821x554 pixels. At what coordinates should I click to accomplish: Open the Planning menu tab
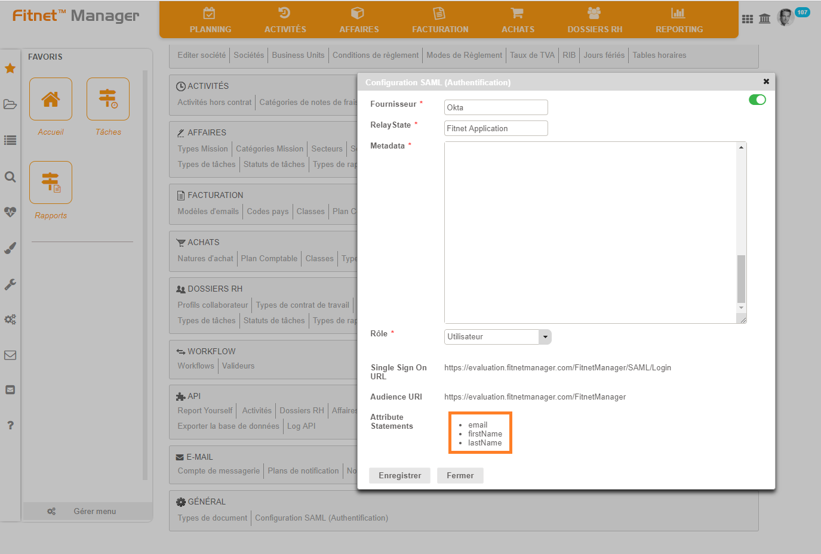210,20
